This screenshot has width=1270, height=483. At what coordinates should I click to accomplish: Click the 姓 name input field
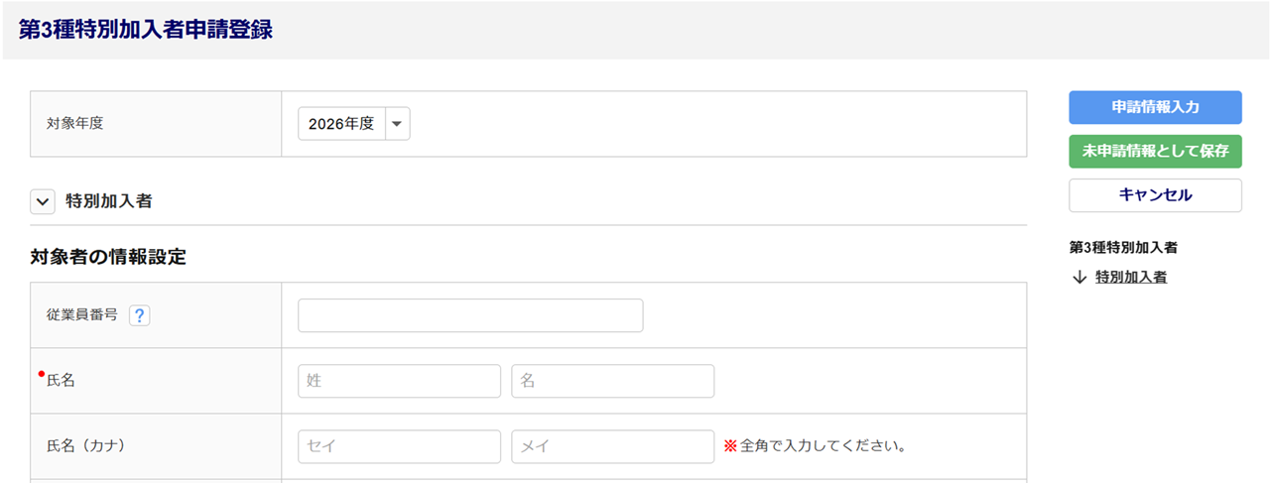[399, 381]
